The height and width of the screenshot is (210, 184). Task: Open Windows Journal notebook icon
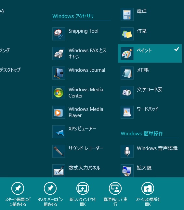coord(59,73)
